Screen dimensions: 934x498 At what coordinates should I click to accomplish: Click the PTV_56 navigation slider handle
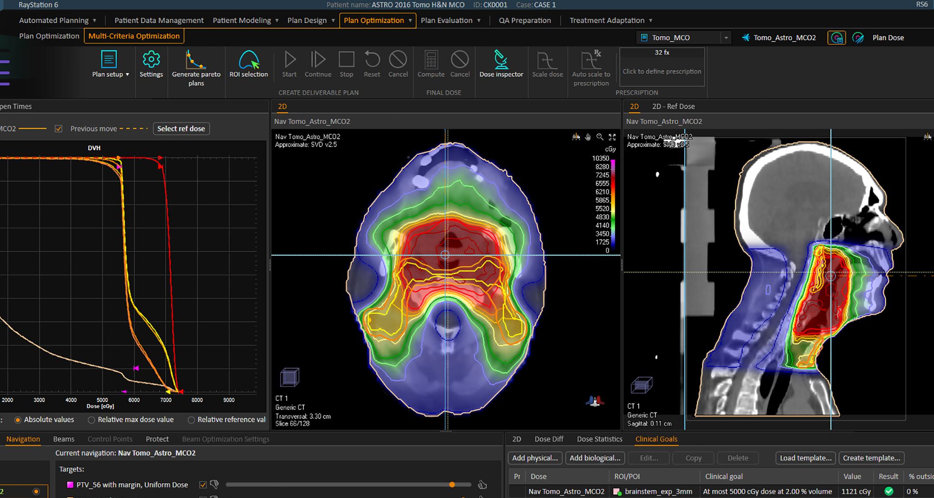pyautogui.click(x=452, y=485)
